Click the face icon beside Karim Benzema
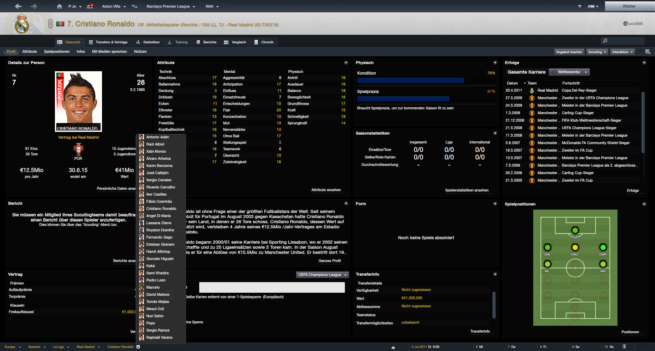This screenshot has height=351, width=655. click(x=142, y=166)
